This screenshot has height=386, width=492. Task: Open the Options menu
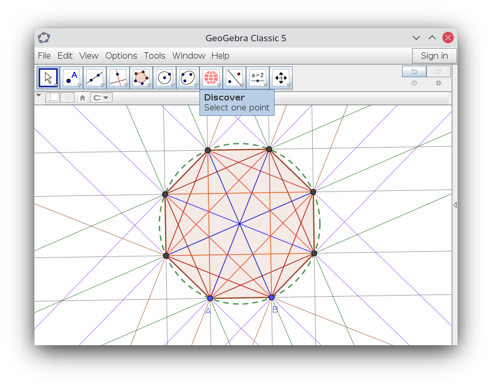pos(121,56)
